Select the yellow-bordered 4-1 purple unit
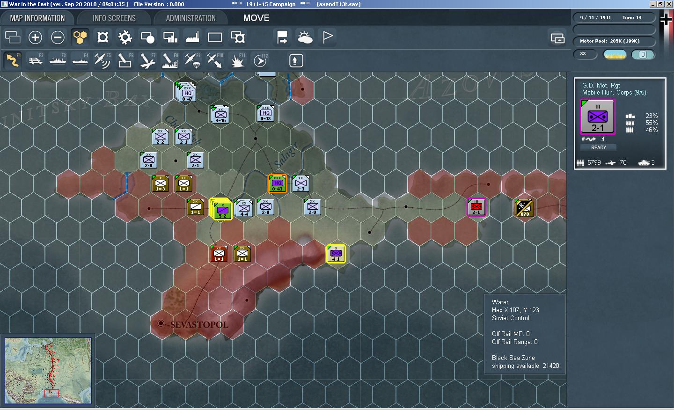This screenshot has width=674, height=410. (x=336, y=254)
